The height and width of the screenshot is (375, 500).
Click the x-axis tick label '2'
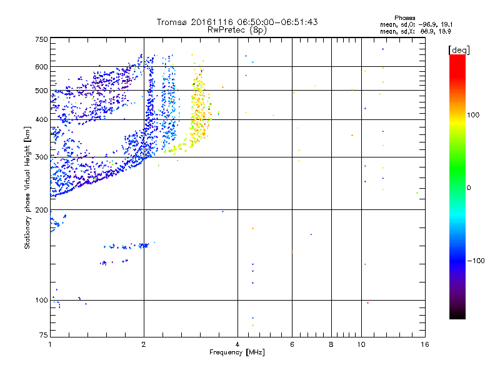pyautogui.click(x=144, y=344)
